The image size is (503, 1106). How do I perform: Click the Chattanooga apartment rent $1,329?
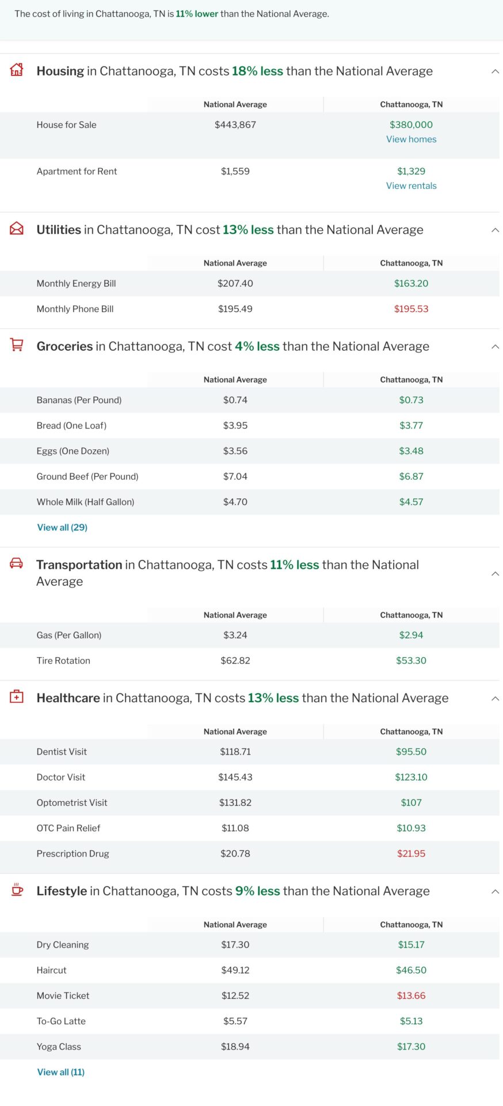pos(411,172)
